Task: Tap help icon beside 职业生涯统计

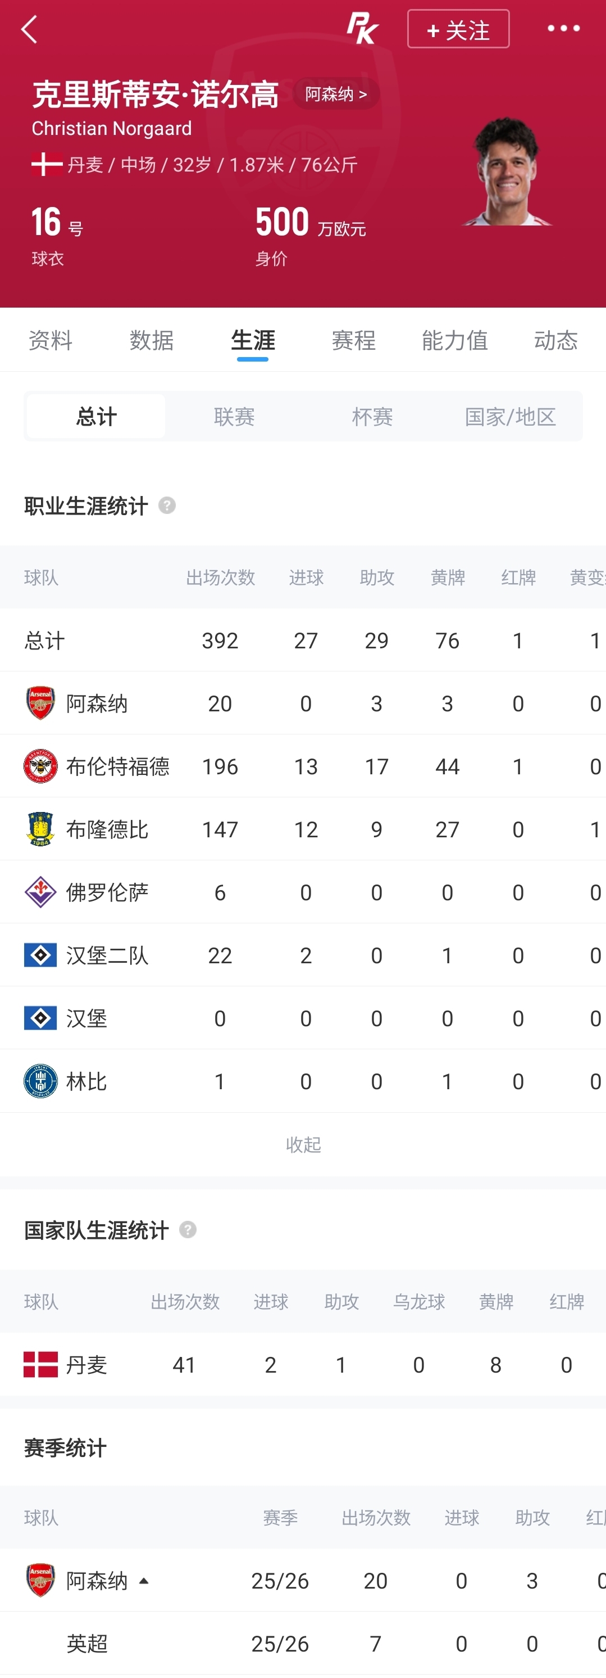Action: point(167,506)
